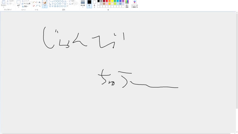Viewport: 238px width, 134px height.
Task: Pick the Color picker eyedropper tool
Action: click(36, 6)
